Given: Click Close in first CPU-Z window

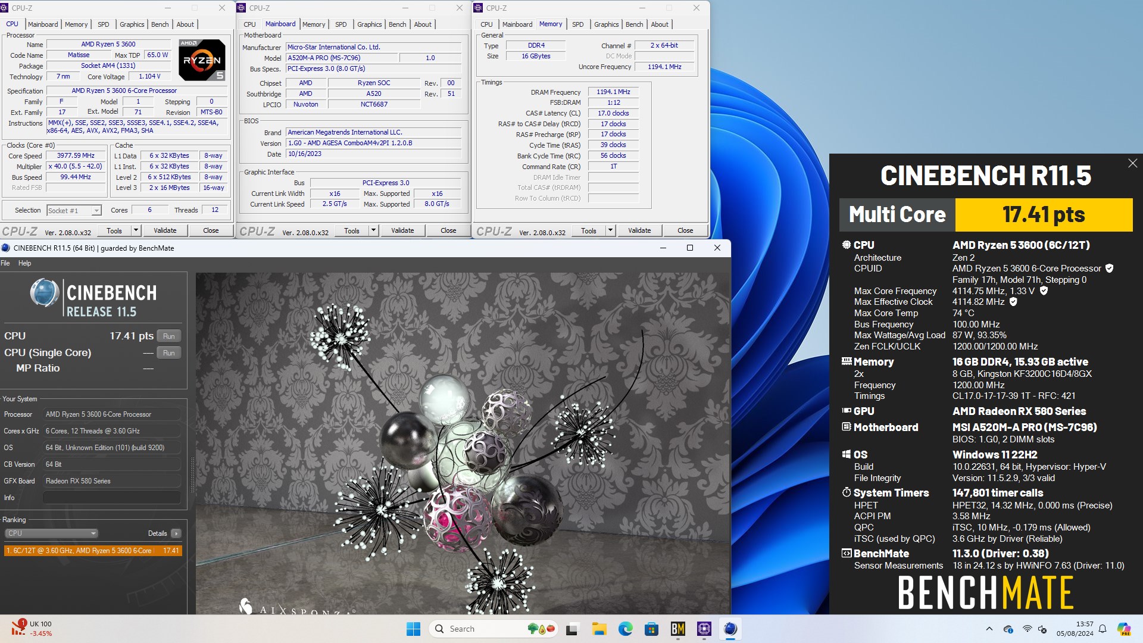Looking at the screenshot, I should click(x=211, y=230).
